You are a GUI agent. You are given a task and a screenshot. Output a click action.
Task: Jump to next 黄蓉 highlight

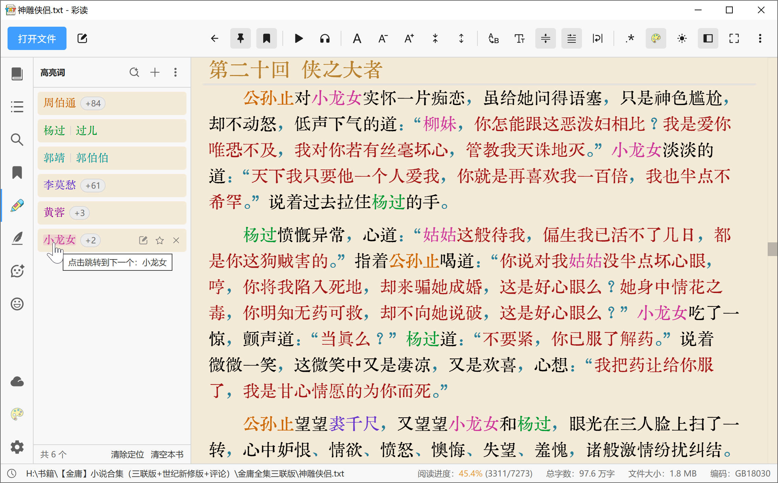[54, 213]
